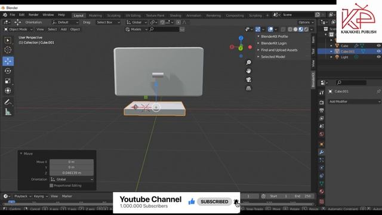Open the File menu

(13, 15)
